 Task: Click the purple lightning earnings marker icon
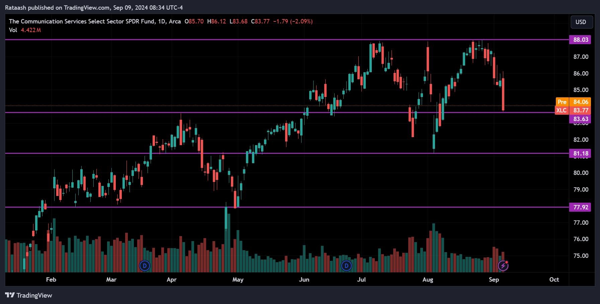[x=503, y=266]
